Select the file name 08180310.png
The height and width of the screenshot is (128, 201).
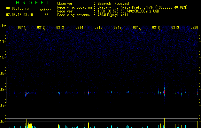click(x=18, y=9)
